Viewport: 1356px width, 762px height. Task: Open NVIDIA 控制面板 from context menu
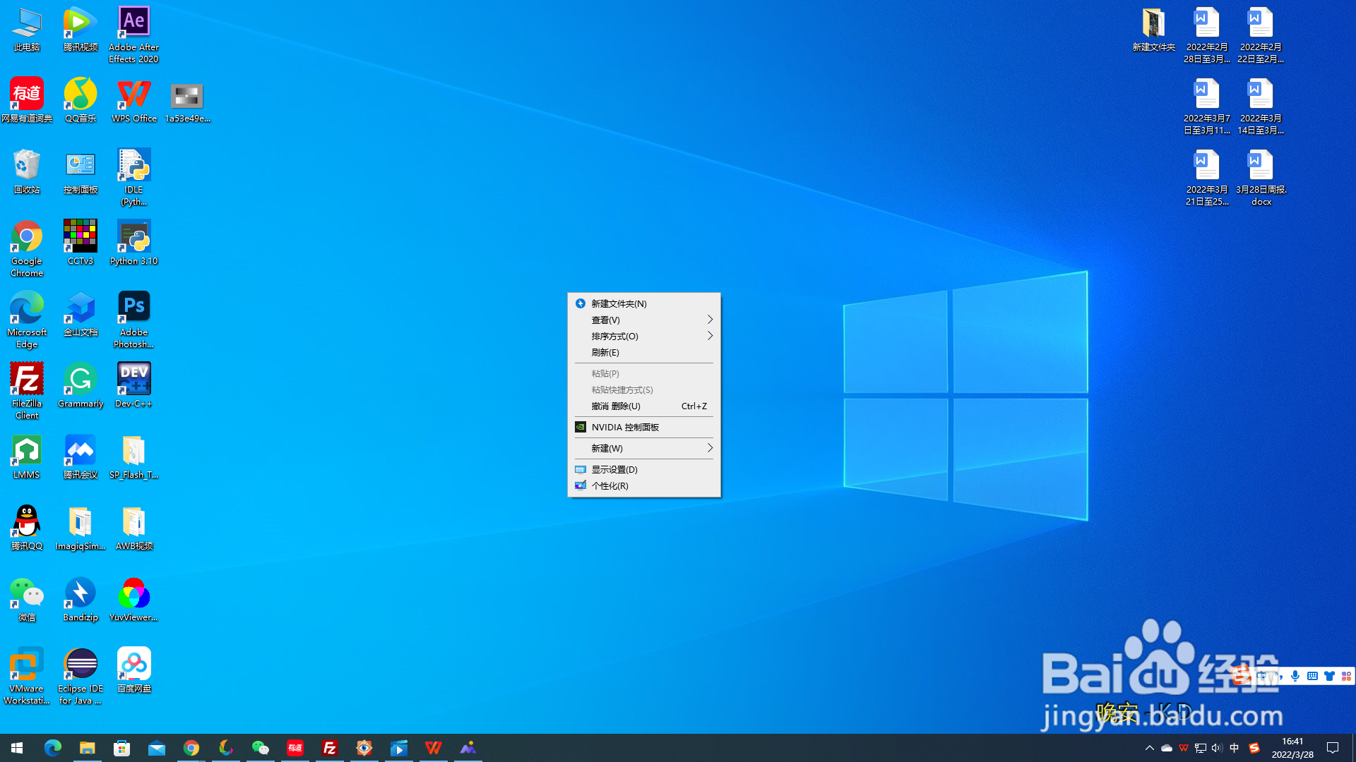point(625,428)
